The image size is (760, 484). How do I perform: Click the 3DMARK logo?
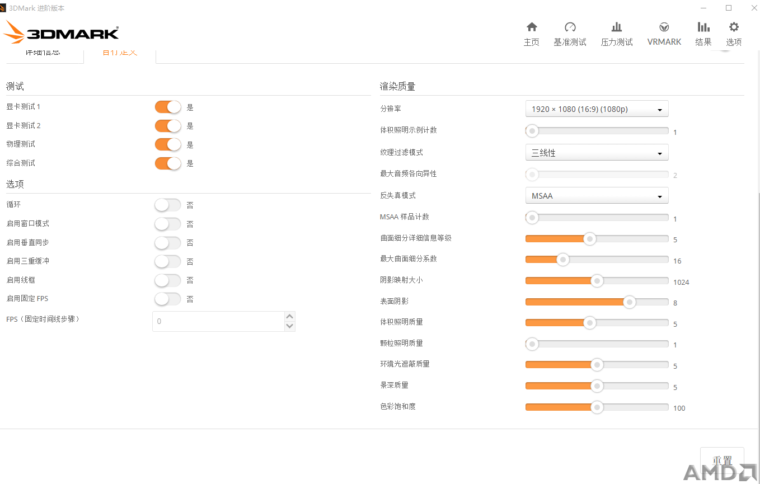click(61, 32)
